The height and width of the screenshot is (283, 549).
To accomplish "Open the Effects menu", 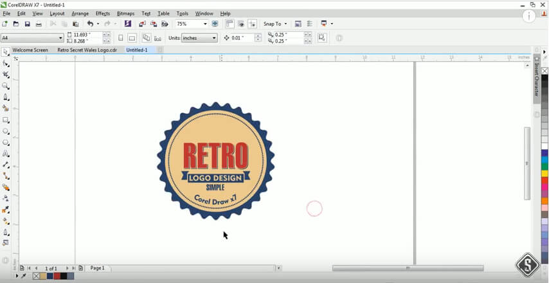I will (x=103, y=13).
